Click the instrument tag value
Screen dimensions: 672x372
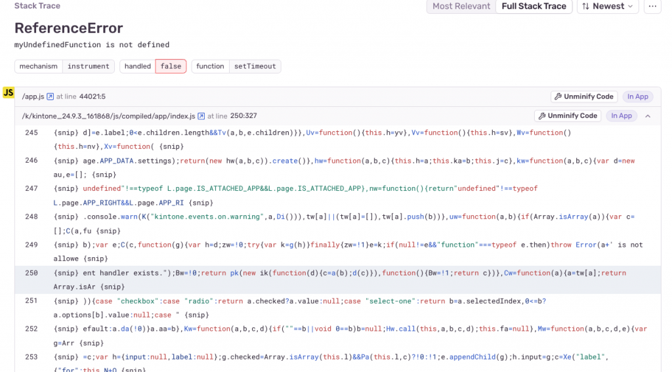click(x=89, y=66)
